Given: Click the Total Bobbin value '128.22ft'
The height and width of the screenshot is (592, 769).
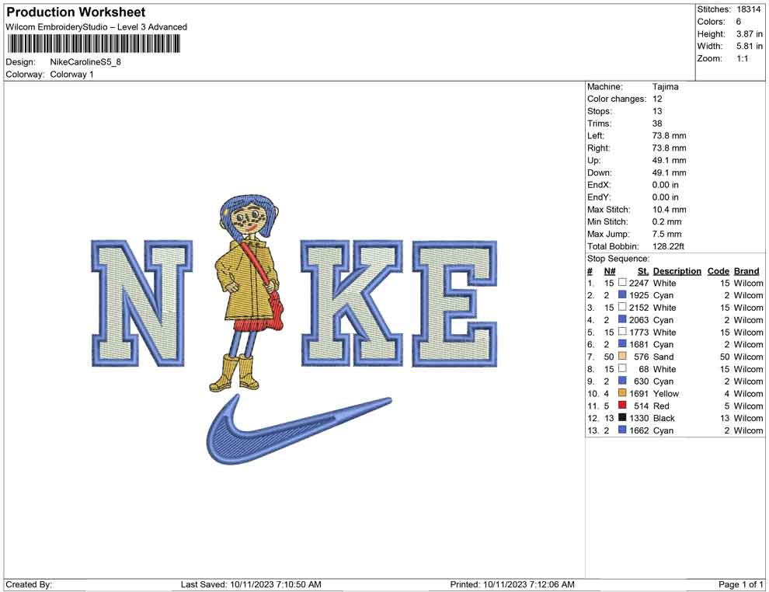Looking at the screenshot, I should [669, 246].
